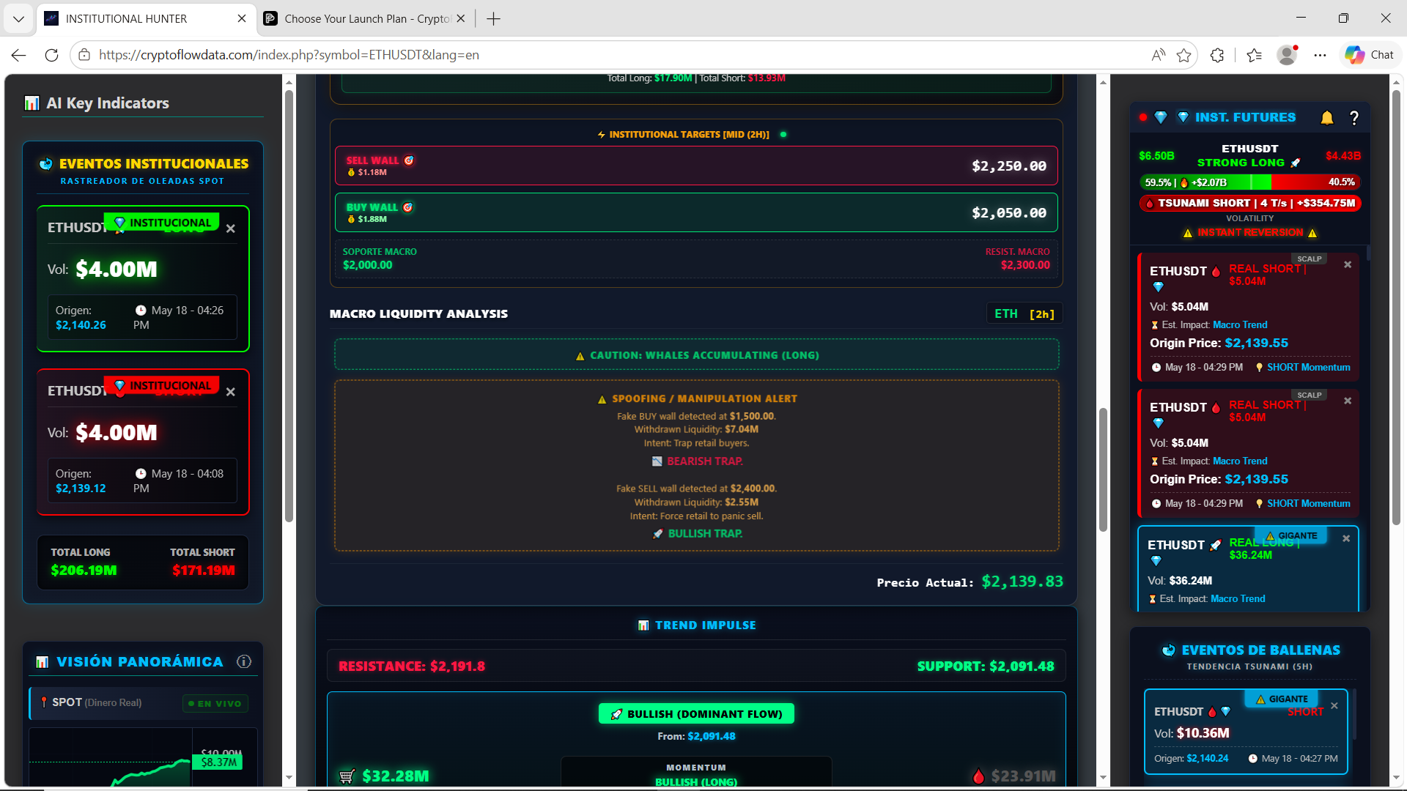Close the second REAL SHORT scalp card
This screenshot has width=1407, height=791.
1348,401
